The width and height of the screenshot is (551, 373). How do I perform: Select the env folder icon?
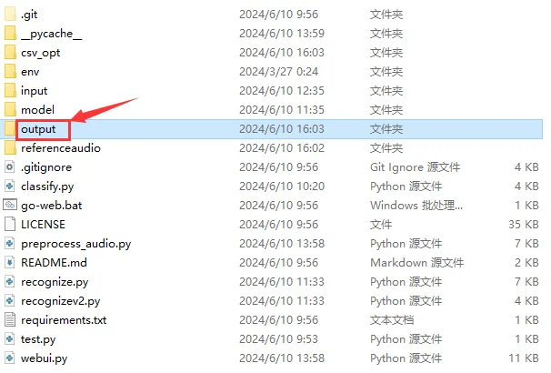[10, 71]
